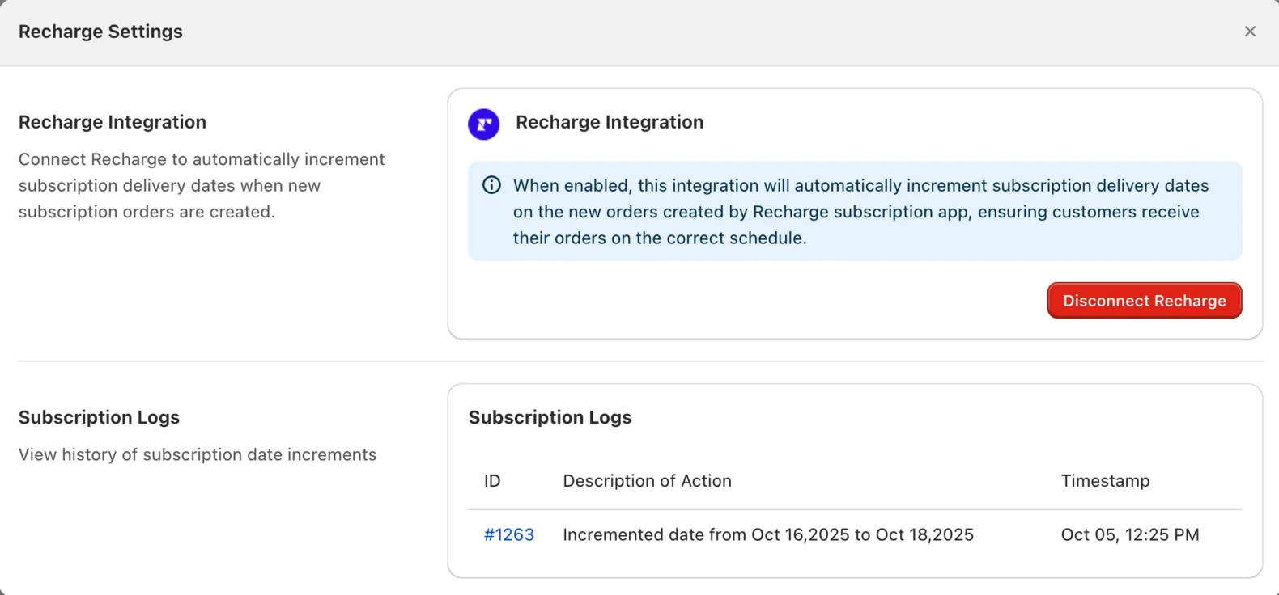Click the Description of Action column header

[x=647, y=481]
